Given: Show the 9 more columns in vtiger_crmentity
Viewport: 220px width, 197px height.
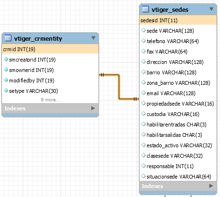Looking at the screenshot, I should [50, 100].
